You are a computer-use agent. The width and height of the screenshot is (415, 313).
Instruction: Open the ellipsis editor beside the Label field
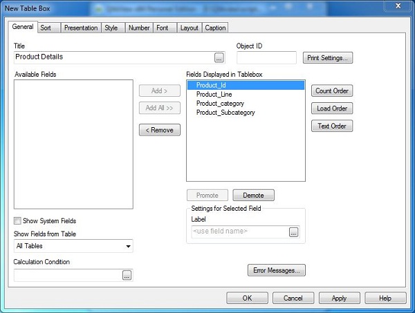point(293,232)
